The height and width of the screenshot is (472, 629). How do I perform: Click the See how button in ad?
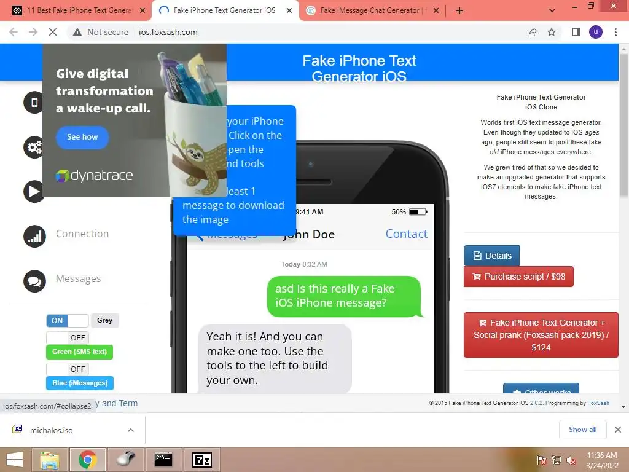[x=82, y=137]
